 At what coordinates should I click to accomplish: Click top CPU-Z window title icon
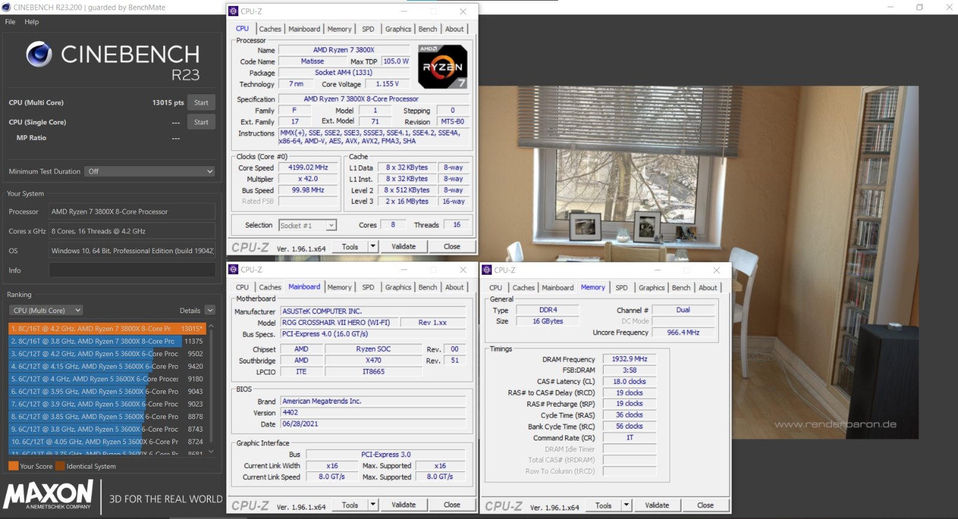click(234, 11)
